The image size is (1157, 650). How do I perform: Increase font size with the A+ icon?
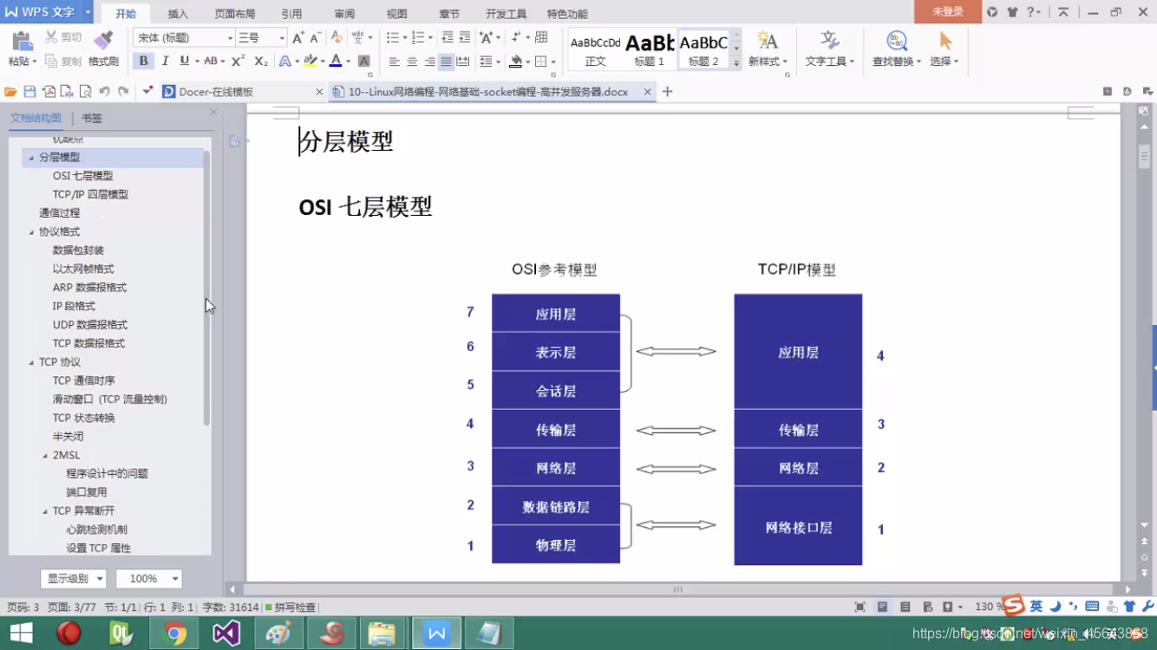(x=298, y=37)
